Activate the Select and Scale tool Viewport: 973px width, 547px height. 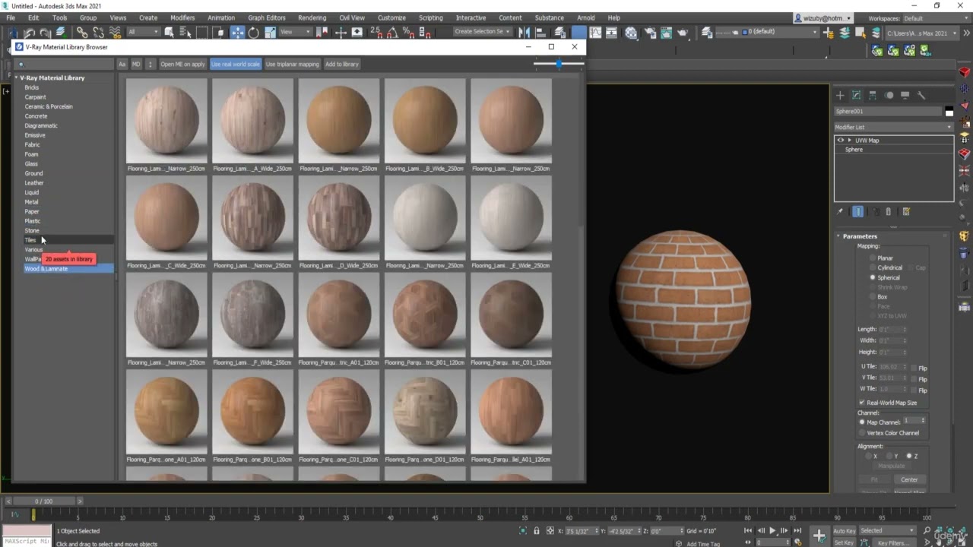pyautogui.click(x=270, y=33)
